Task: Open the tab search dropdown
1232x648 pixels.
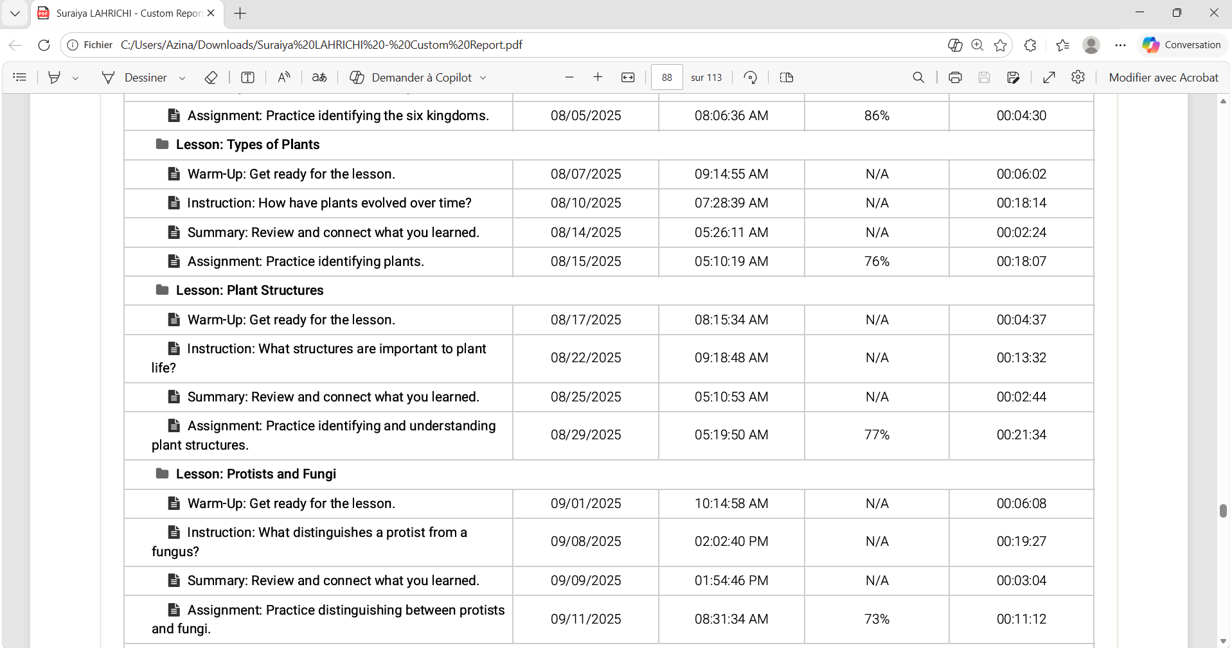Action: 15,13
